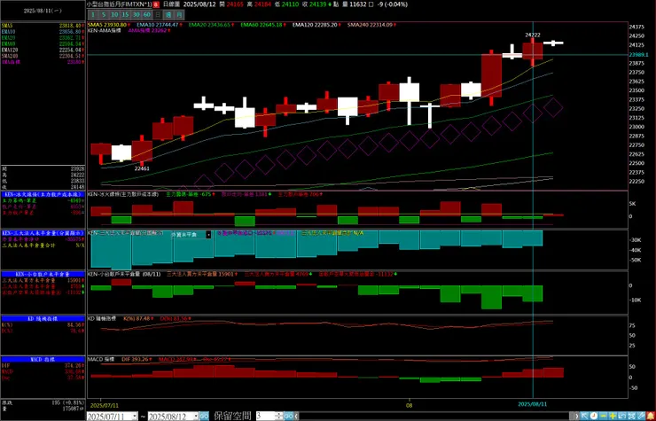The image size is (656, 421).
Task: Click the SMA5 23930.80 legend label
Action: (107, 25)
